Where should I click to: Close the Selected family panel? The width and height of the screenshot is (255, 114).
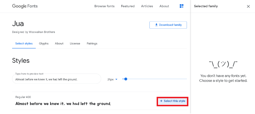248,7
